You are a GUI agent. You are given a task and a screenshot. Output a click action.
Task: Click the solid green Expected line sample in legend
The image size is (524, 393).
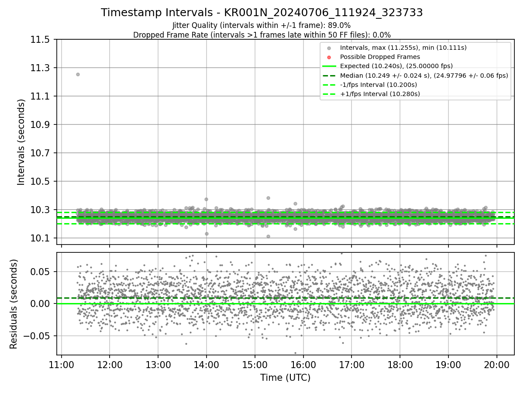[x=329, y=66]
